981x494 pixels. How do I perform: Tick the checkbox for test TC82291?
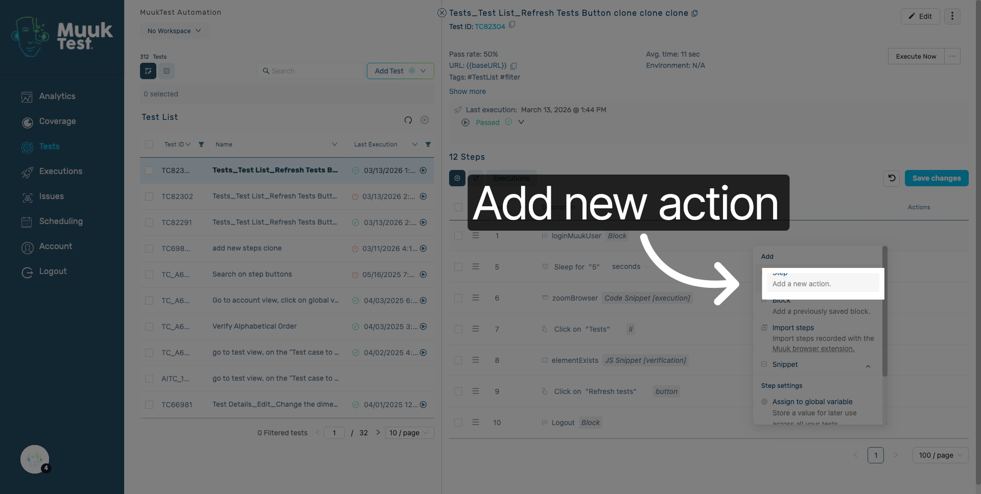[149, 223]
